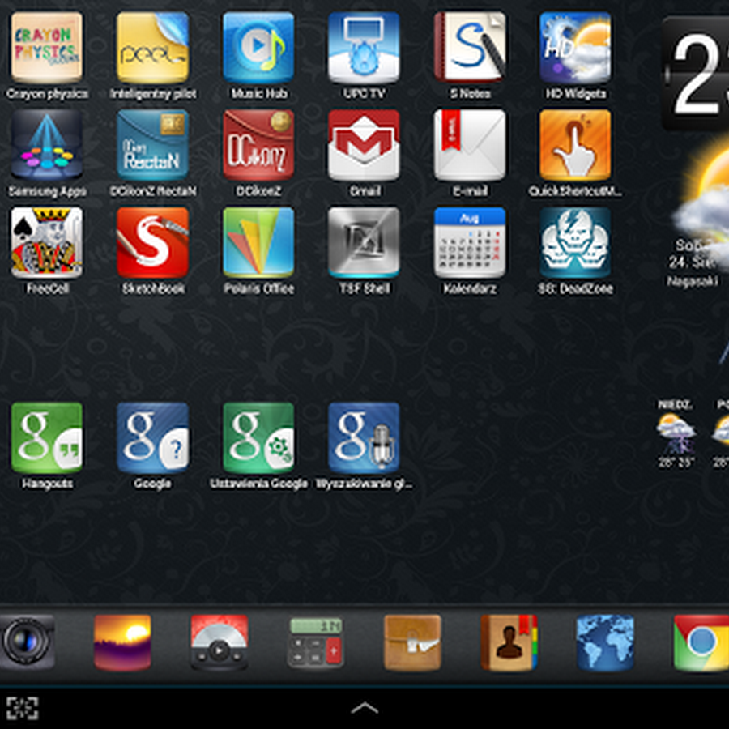This screenshot has height=729, width=729.
Task: Open the HD Widgets app
Action: click(576, 48)
